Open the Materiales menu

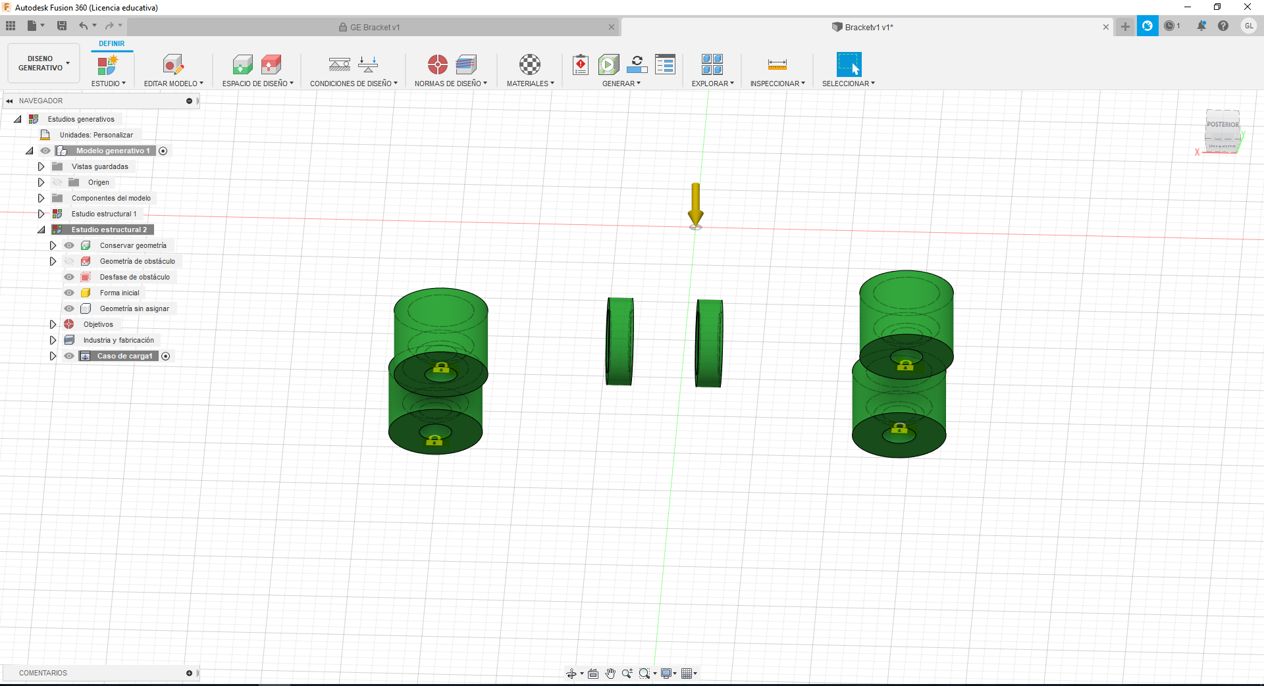530,84
